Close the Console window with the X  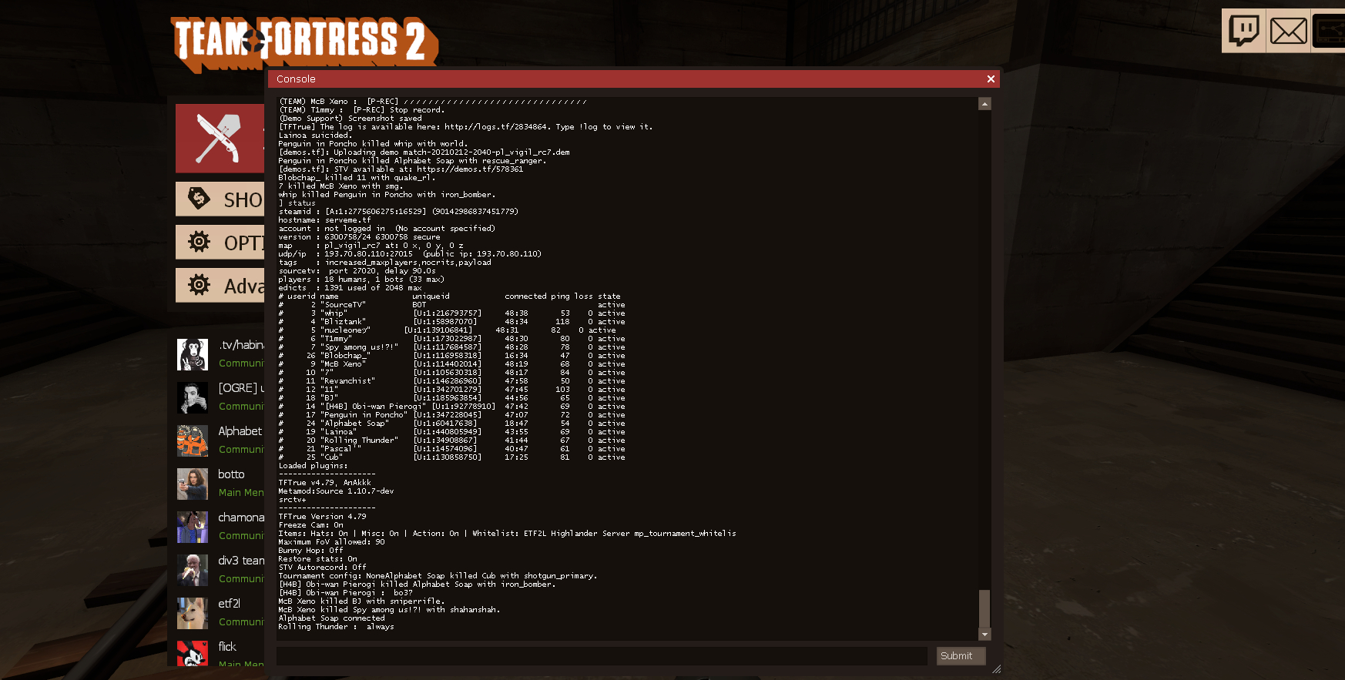coord(991,79)
